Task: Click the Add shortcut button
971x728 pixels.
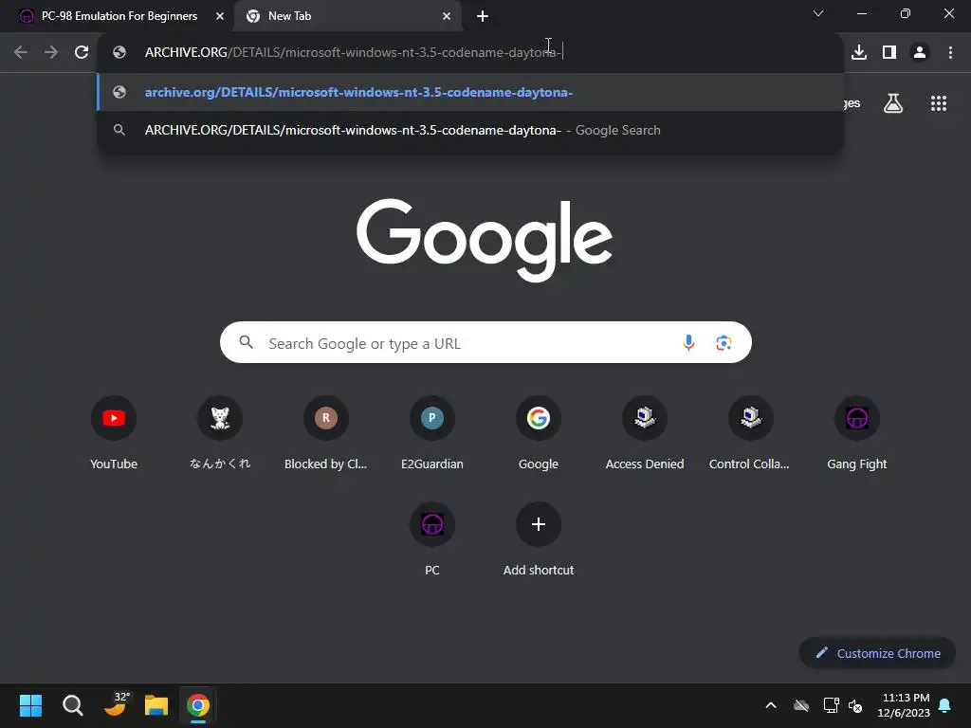Action: [539, 539]
